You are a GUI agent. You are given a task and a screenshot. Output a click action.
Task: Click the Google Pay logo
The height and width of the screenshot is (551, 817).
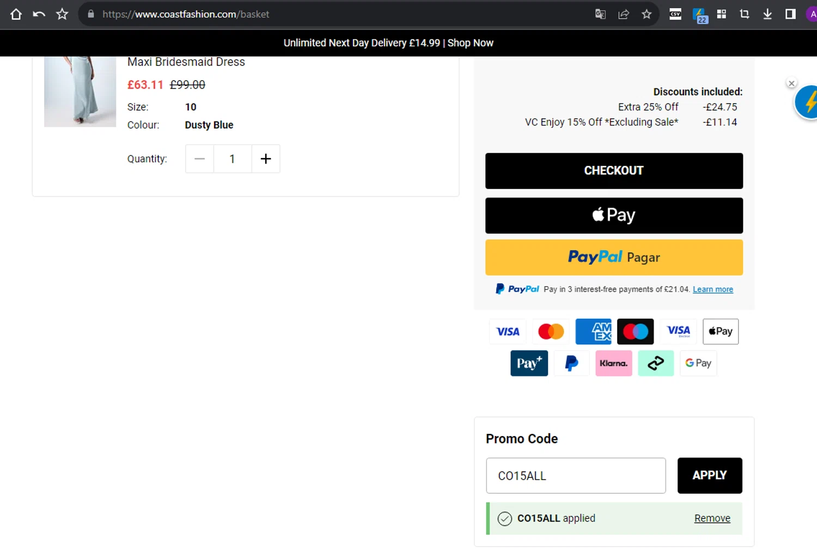click(x=698, y=363)
